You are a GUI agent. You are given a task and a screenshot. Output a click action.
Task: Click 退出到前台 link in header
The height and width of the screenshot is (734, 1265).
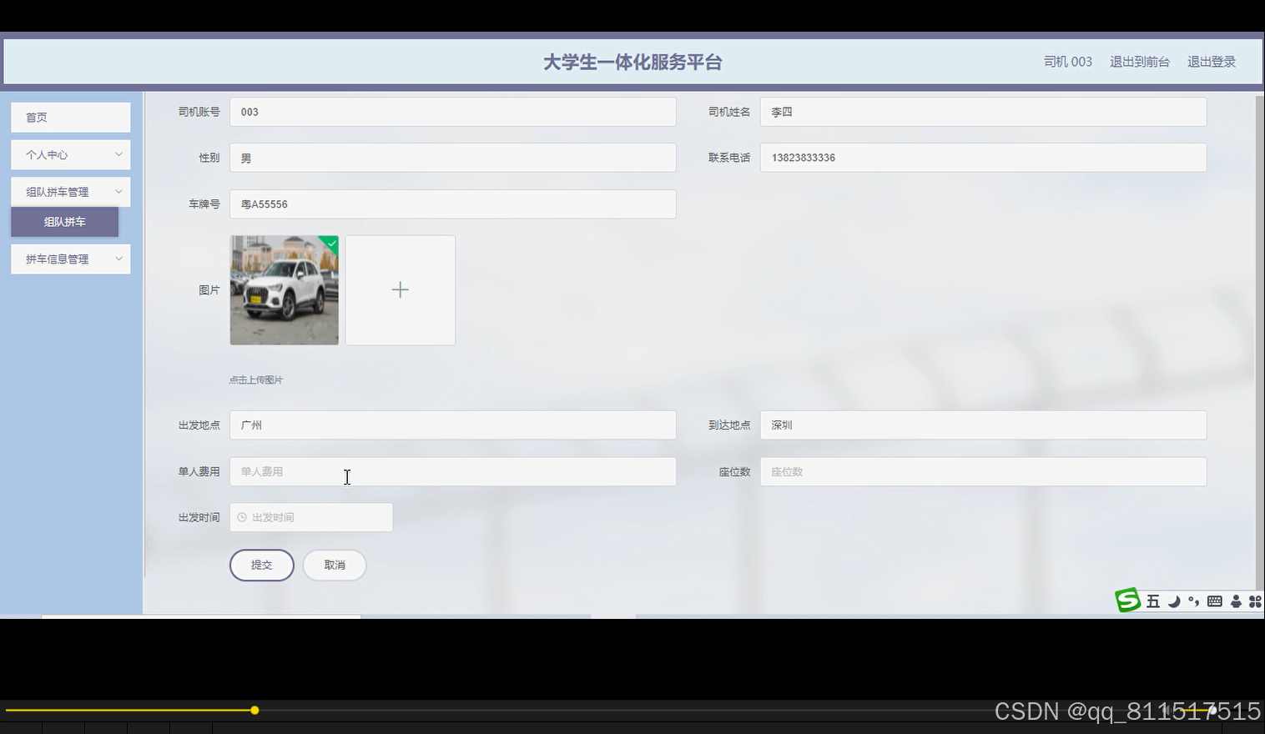1139,62
